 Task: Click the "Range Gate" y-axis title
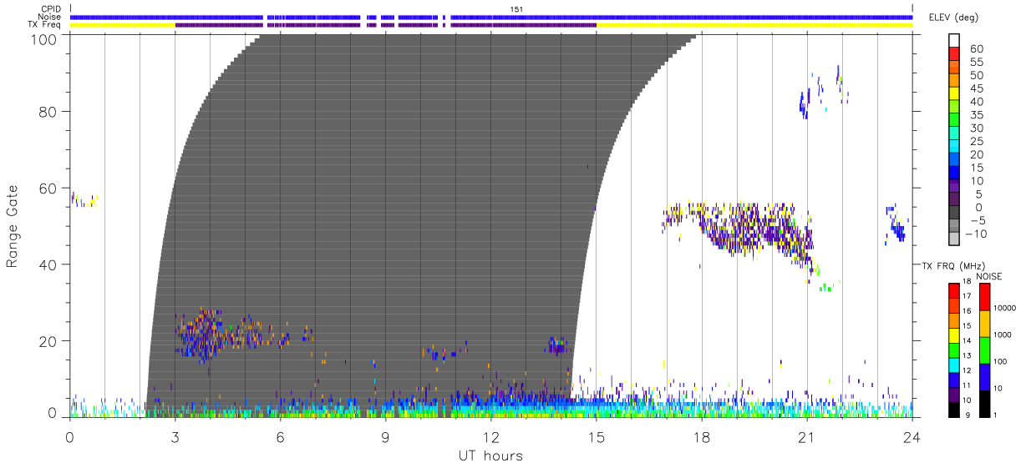tap(13, 226)
